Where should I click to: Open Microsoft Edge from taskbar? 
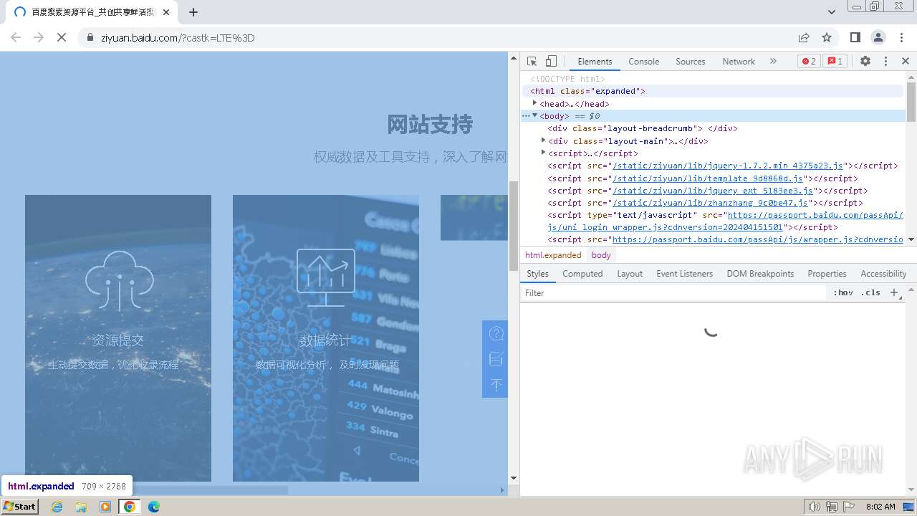pos(153,507)
